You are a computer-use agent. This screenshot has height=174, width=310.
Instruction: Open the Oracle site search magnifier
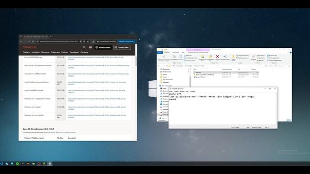tap(84, 47)
